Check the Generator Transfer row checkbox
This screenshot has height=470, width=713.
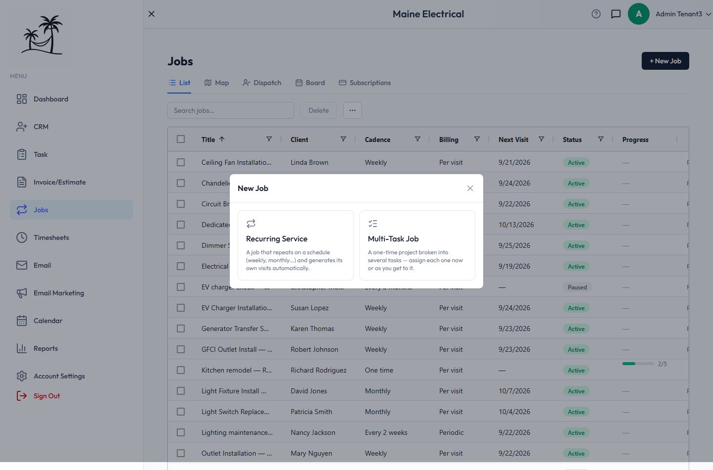(181, 329)
